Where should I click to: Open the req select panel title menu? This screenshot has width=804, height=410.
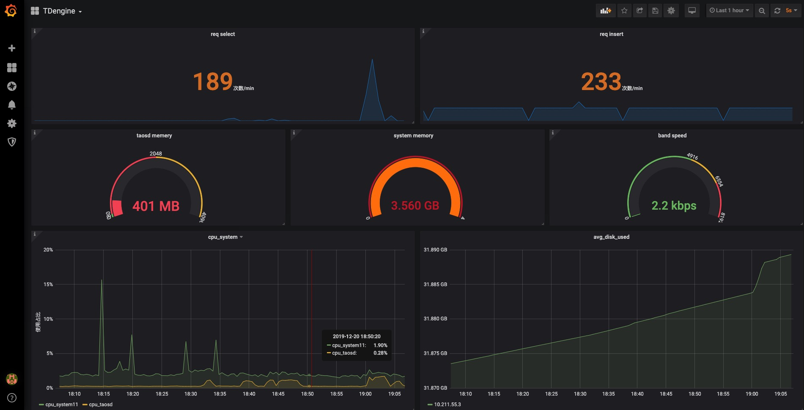tap(222, 34)
